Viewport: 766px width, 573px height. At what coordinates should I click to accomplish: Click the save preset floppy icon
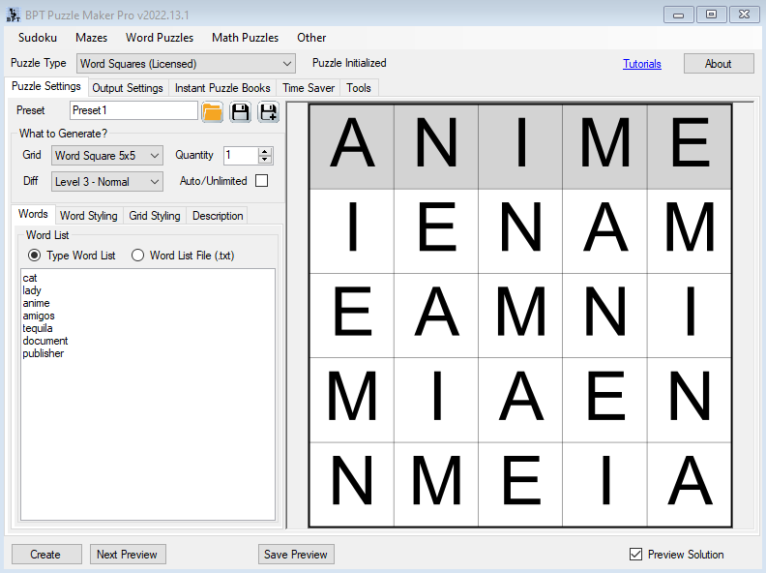click(x=240, y=111)
